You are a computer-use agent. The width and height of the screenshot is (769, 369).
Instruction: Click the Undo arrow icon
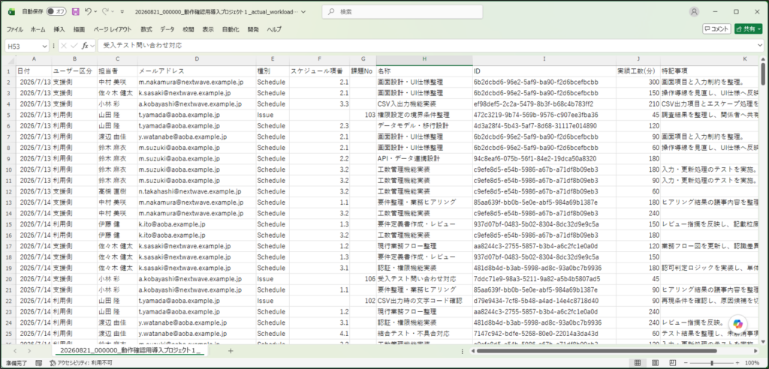coord(88,11)
